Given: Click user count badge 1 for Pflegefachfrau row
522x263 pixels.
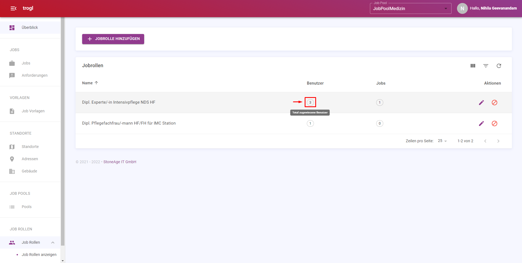Looking at the screenshot, I should (x=310, y=123).
